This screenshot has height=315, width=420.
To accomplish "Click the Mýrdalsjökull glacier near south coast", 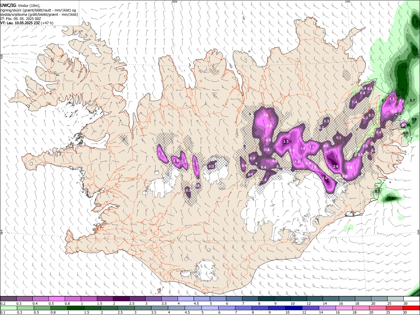I will pyautogui.click(x=205, y=271).
